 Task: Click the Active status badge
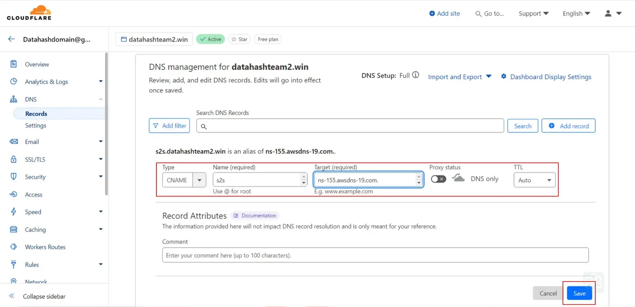(x=211, y=39)
